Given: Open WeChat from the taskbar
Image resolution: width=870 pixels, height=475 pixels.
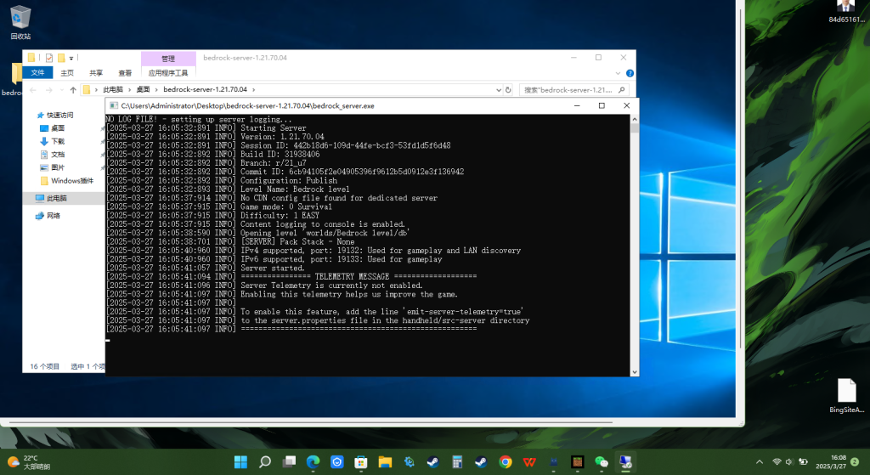Looking at the screenshot, I should tap(602, 461).
